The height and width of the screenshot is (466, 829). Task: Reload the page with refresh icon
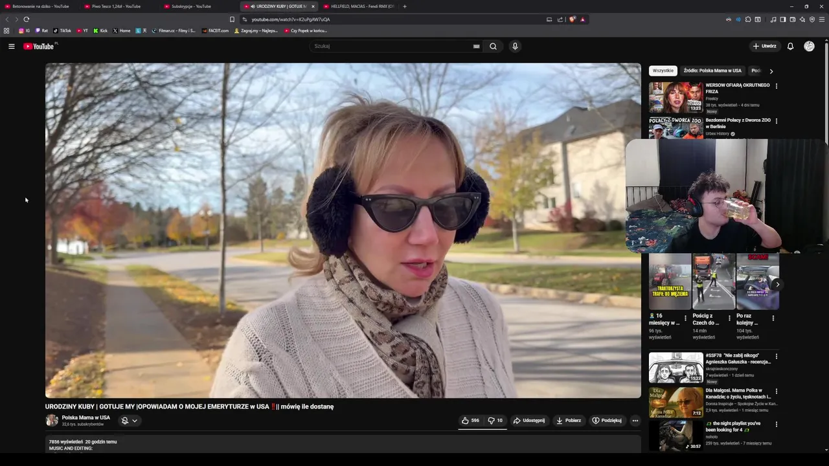26,19
